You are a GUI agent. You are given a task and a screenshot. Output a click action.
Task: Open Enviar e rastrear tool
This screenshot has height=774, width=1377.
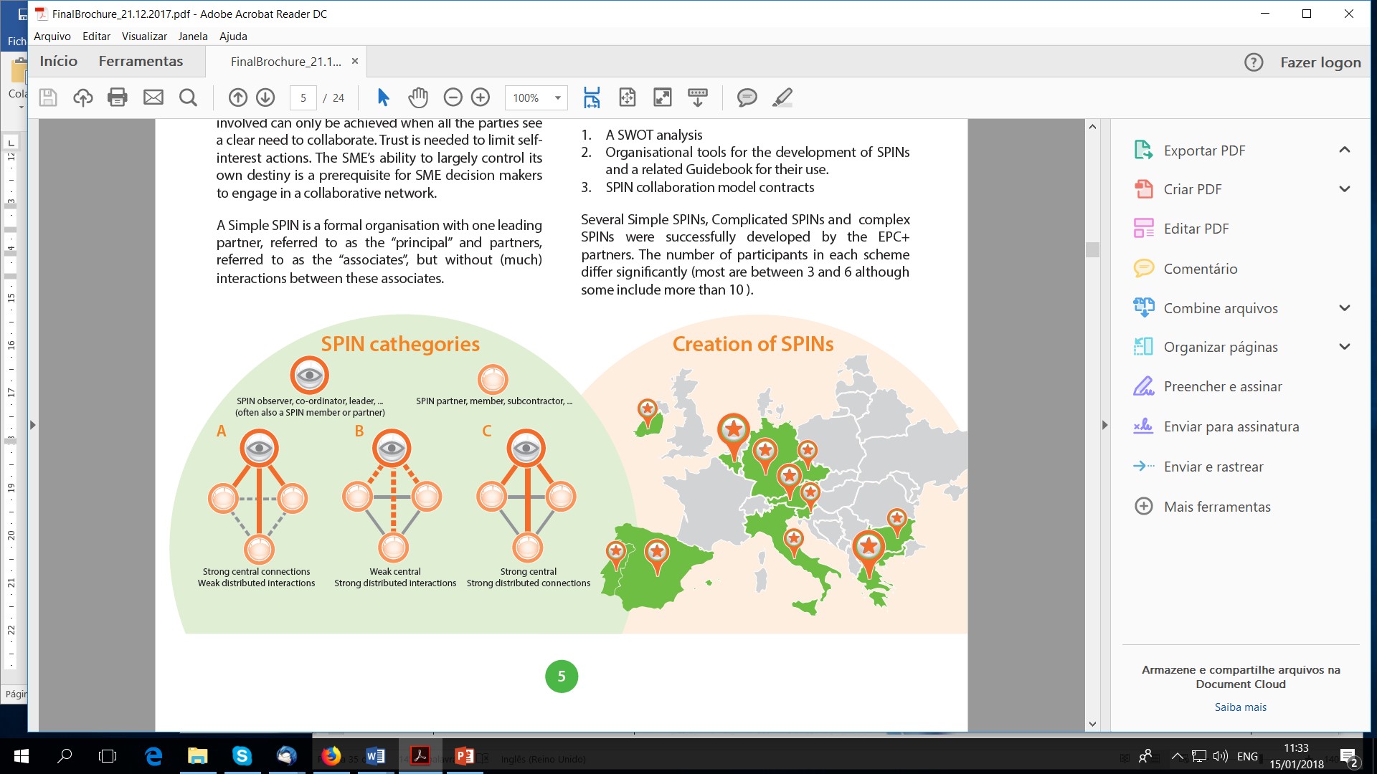coord(1213,467)
